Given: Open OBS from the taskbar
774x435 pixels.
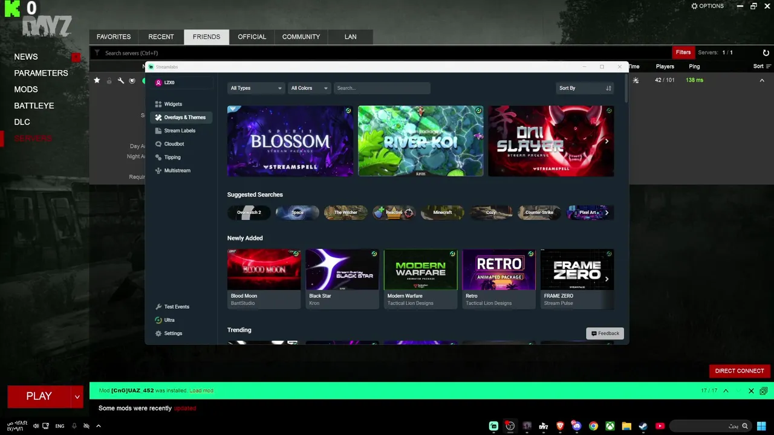Looking at the screenshot, I should click(510, 426).
